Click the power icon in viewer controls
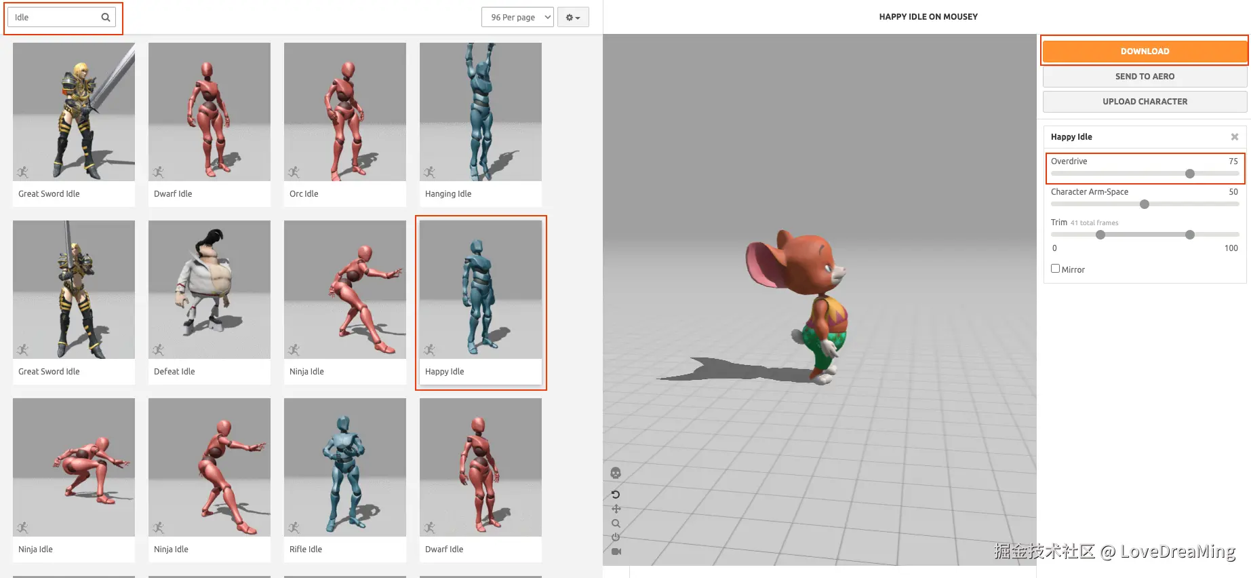Screen dimensions: 1251x578 coord(616,537)
